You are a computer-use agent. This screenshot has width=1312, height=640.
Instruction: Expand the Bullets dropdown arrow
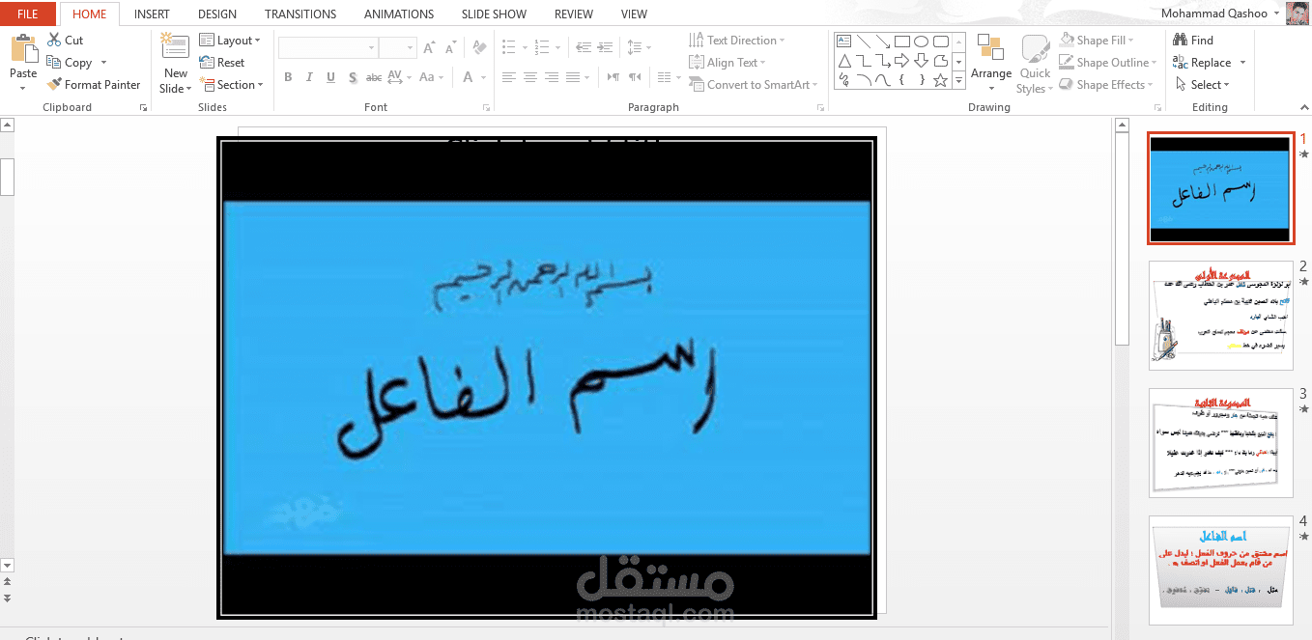click(525, 47)
